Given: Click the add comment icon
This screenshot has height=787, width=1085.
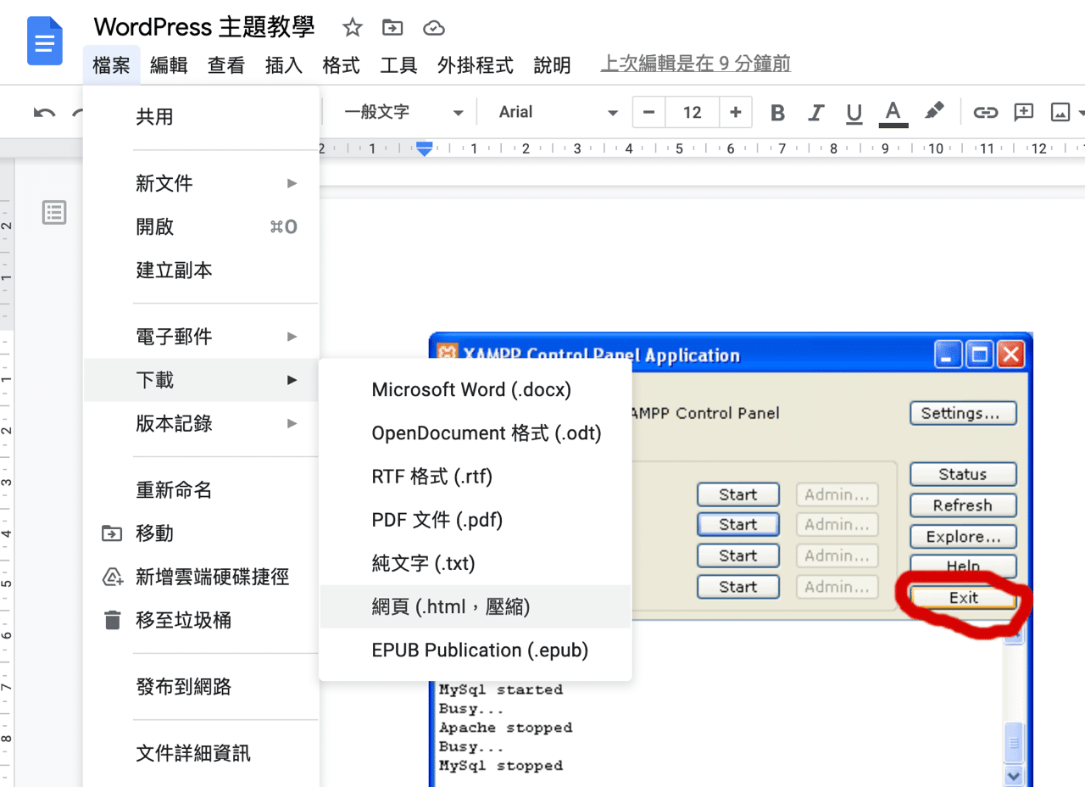Looking at the screenshot, I should point(1024,112).
